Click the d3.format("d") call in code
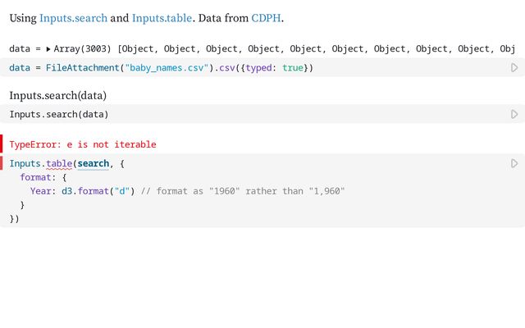The image size is (525, 328). 95,192
